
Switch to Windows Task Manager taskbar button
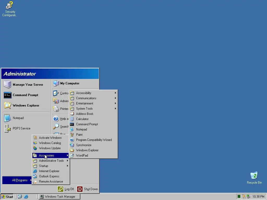(x=59, y=197)
